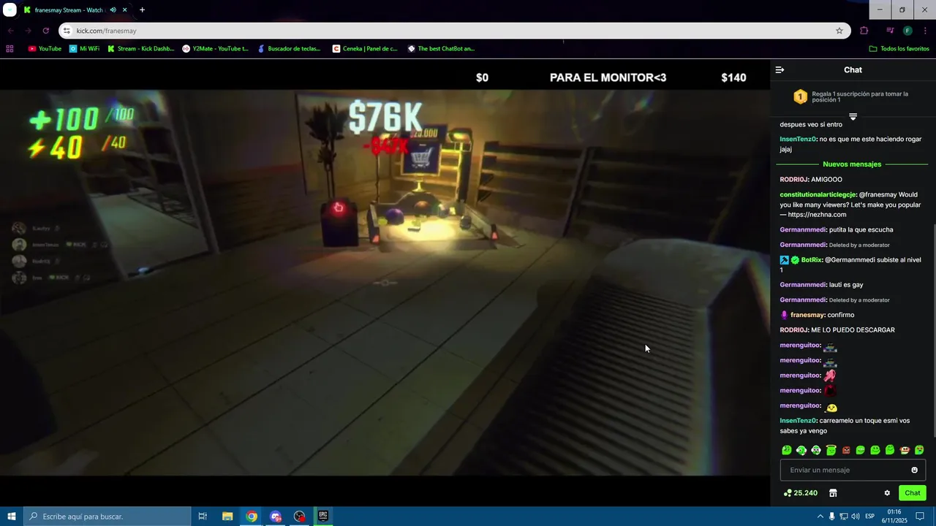Viewport: 936px width, 526px height.
Task: Click the first RODRIOJ username in chat
Action: point(793,180)
